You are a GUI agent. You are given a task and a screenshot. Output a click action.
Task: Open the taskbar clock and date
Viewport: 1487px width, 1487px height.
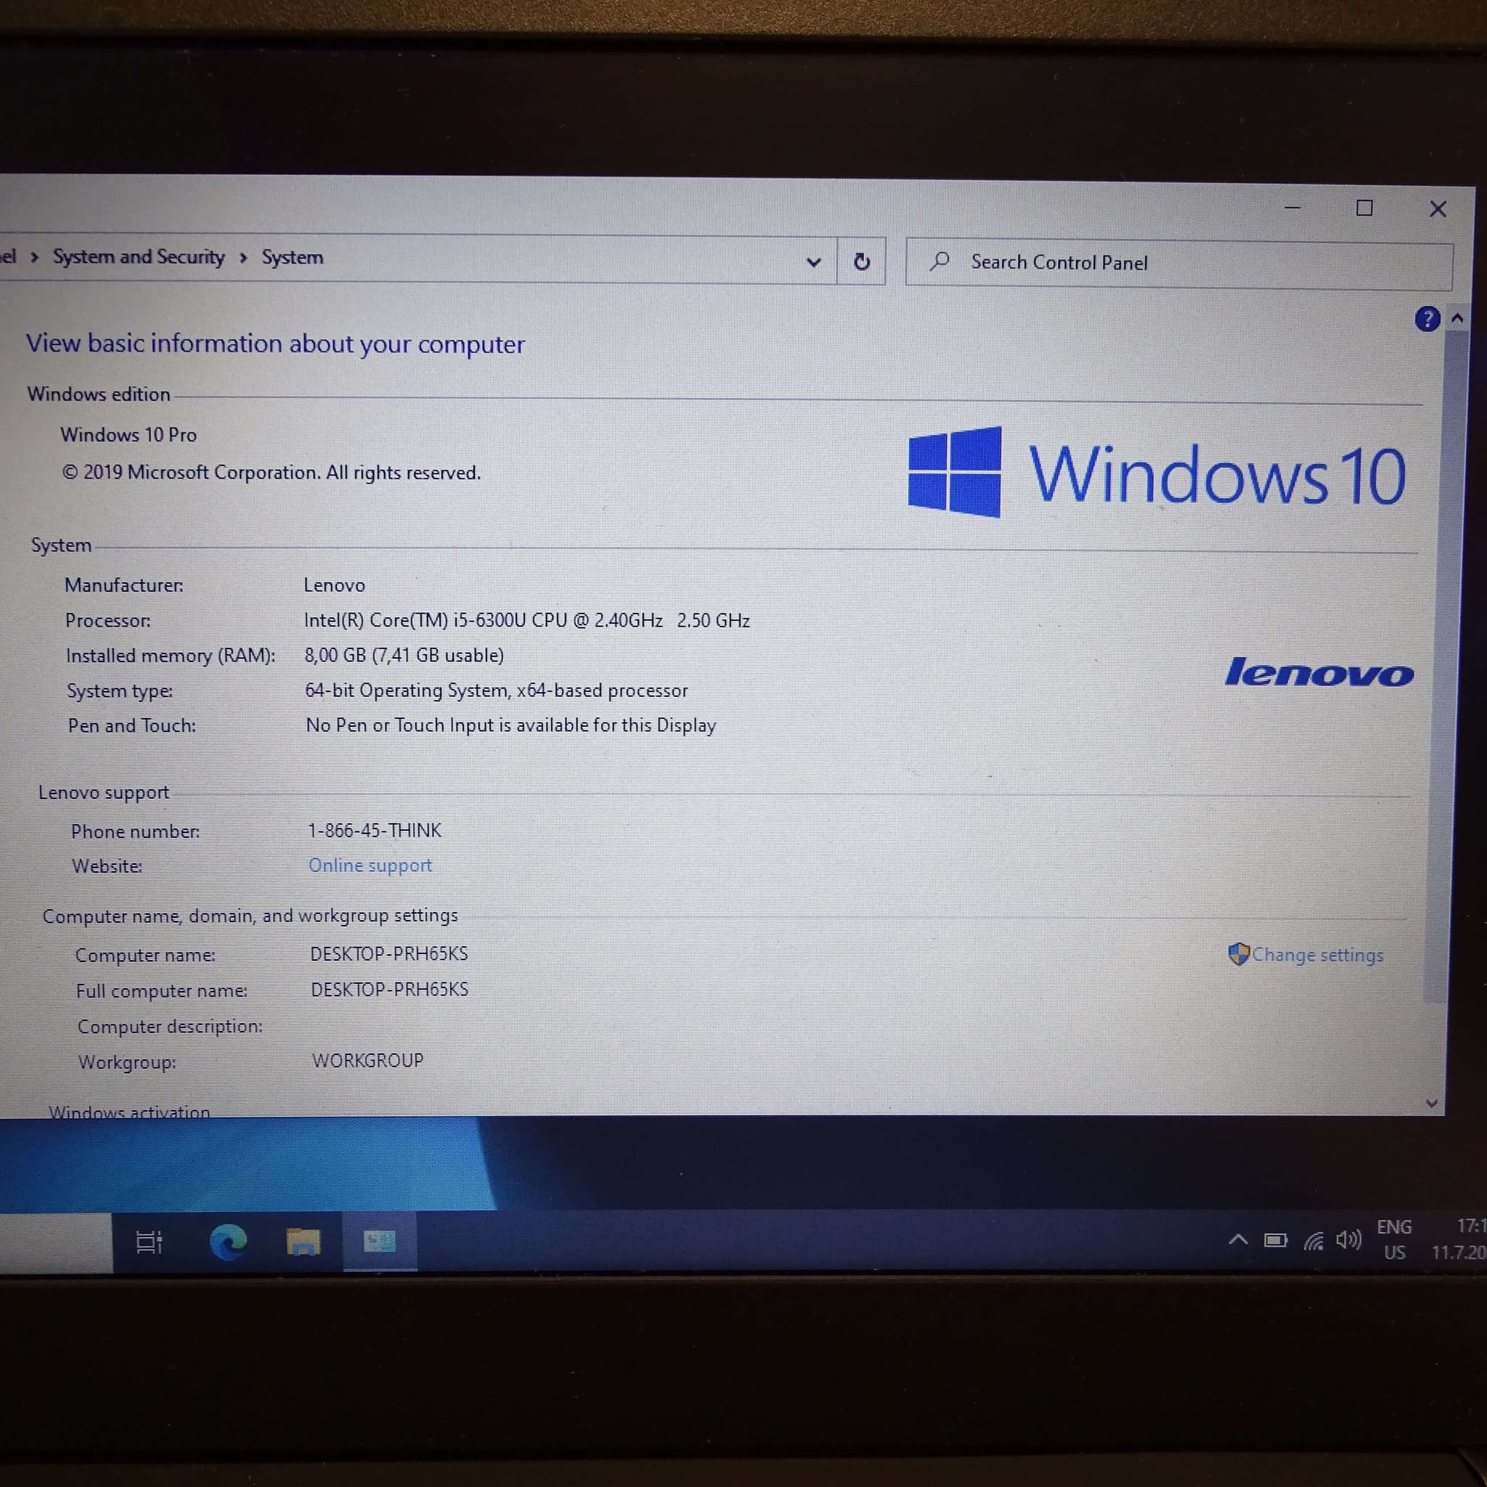(x=1459, y=1239)
